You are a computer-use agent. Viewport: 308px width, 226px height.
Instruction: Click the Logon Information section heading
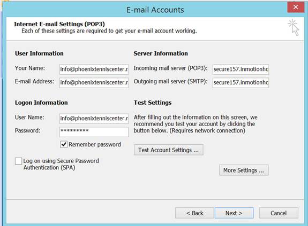pyautogui.click(x=41, y=103)
